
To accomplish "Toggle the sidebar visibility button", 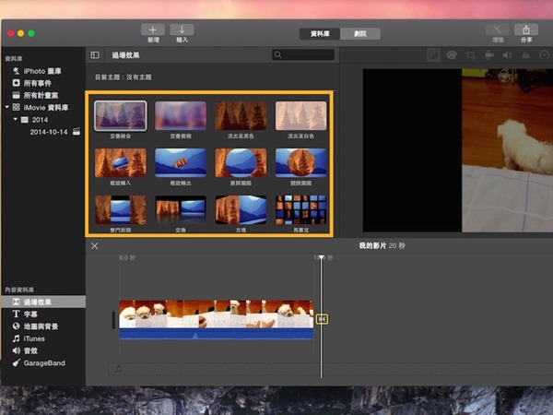I will (x=95, y=55).
